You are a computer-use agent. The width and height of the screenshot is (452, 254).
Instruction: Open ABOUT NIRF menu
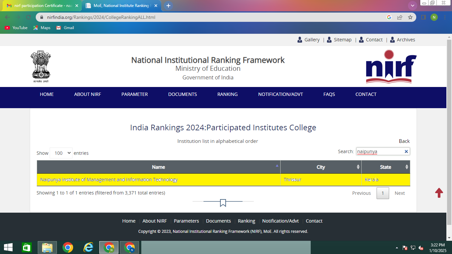click(88, 94)
